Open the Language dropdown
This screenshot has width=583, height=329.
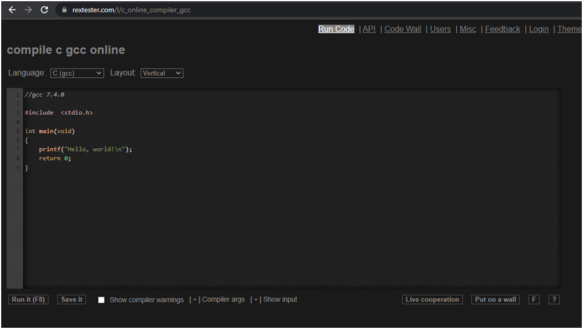(x=77, y=73)
